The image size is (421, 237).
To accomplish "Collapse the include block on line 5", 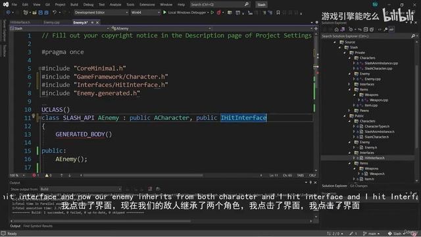I will [x=39, y=68].
